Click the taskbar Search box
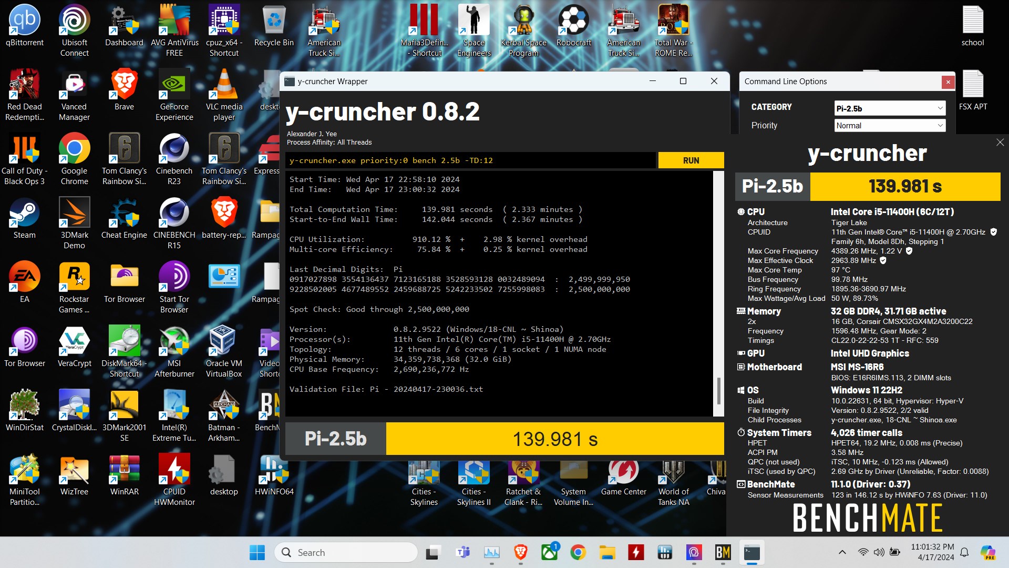 346,552
